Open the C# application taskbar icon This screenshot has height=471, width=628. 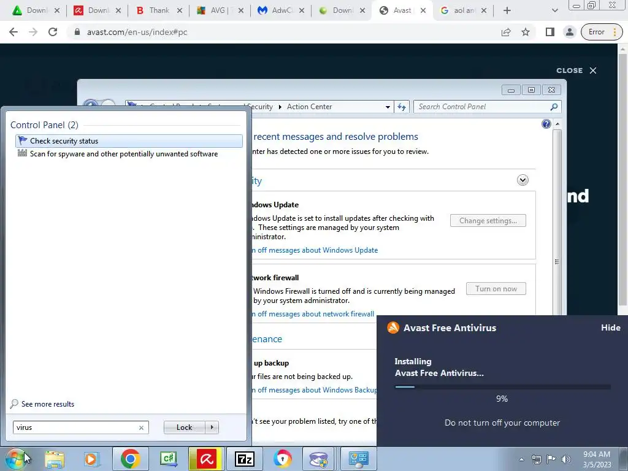pyautogui.click(x=168, y=459)
